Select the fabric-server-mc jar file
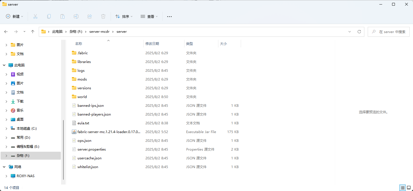 109,132
